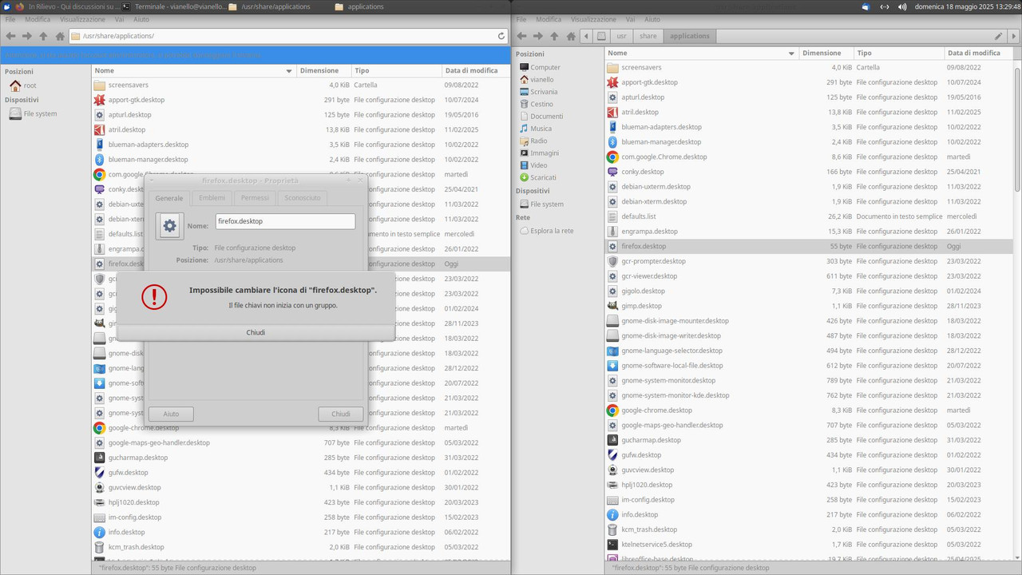Image resolution: width=1022 pixels, height=575 pixels.
Task: Toggle Nome column sort arrow in left window
Action: (x=289, y=70)
